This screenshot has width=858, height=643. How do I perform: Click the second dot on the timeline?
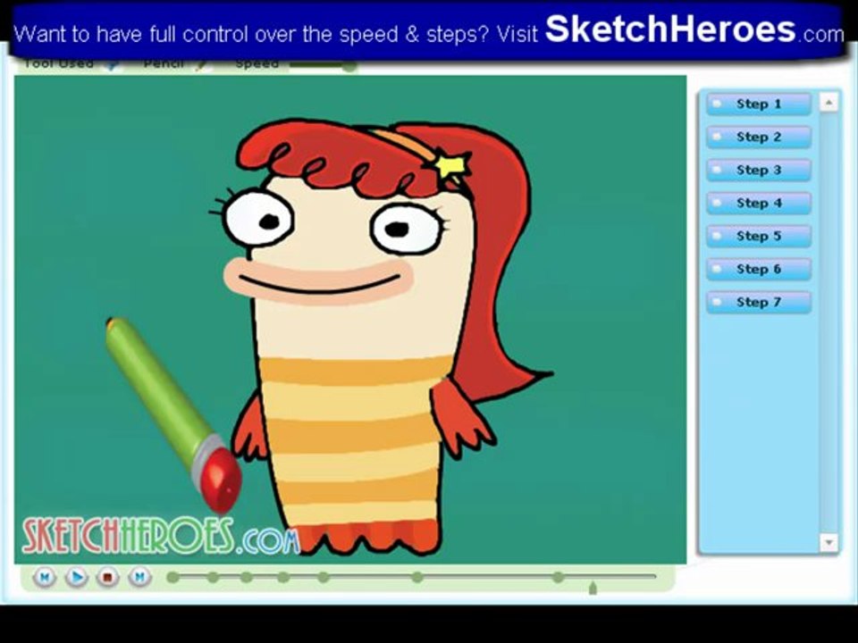click(x=214, y=577)
